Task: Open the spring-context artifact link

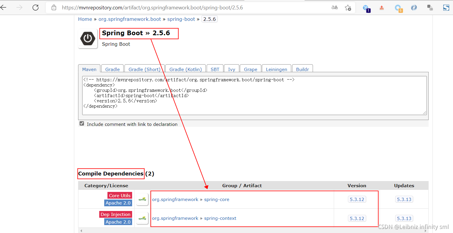Action: 220,218
